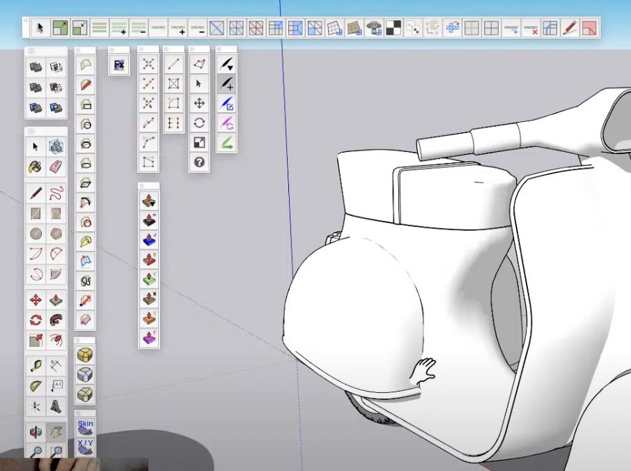Select the Text label tool marked A1
The width and height of the screenshot is (631, 471).
(x=56, y=386)
